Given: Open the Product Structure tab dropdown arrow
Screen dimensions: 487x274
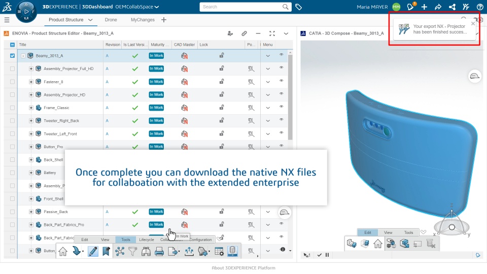Looking at the screenshot, I should pos(90,20).
